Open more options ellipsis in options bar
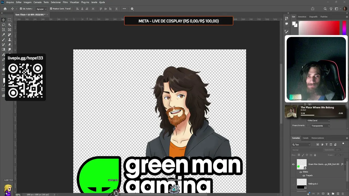The width and height of the screenshot is (349, 196). (125, 9)
